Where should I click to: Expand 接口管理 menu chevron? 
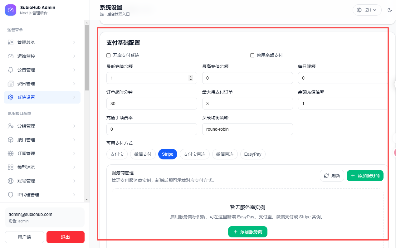pyautogui.click(x=74, y=140)
